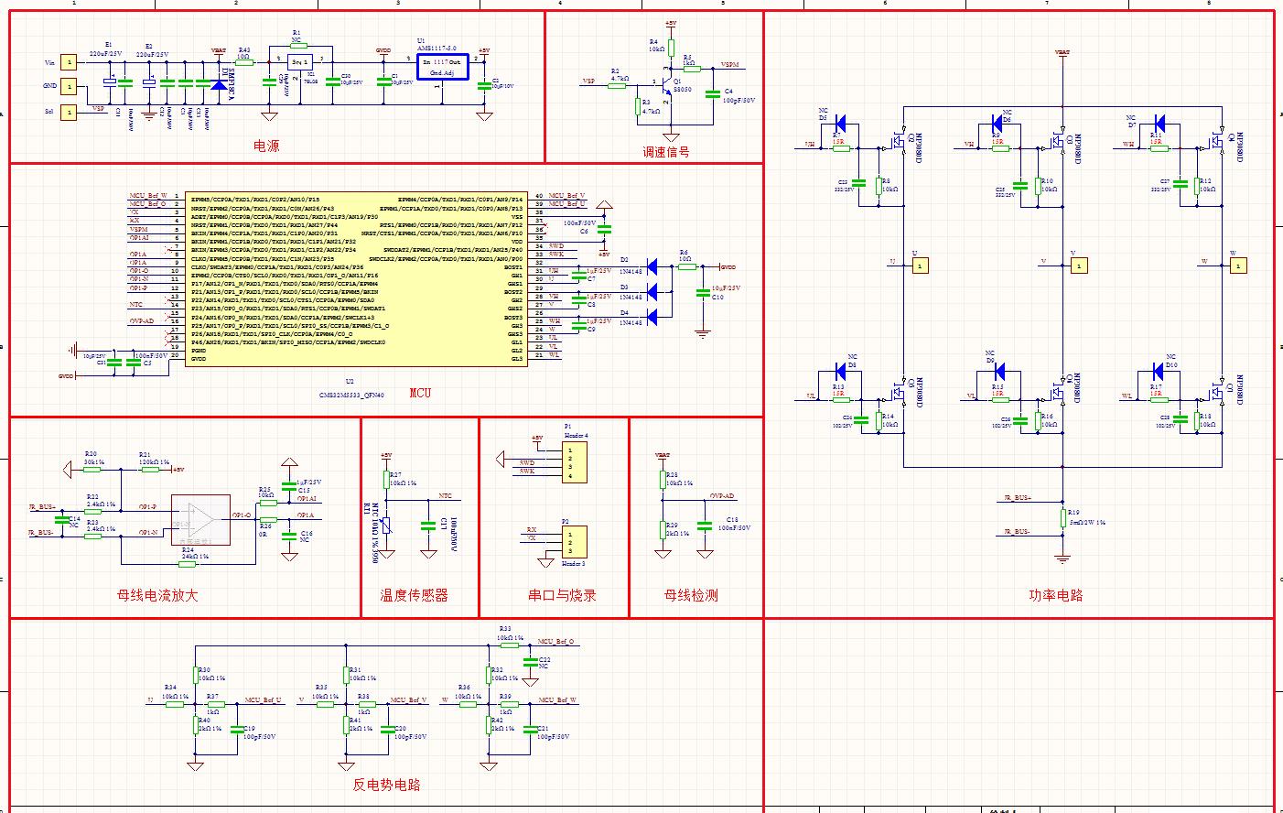Click the D1 SMF18CA TVS diode

218,85
